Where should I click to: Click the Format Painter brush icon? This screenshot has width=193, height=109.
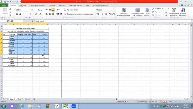click(x=10, y=15)
